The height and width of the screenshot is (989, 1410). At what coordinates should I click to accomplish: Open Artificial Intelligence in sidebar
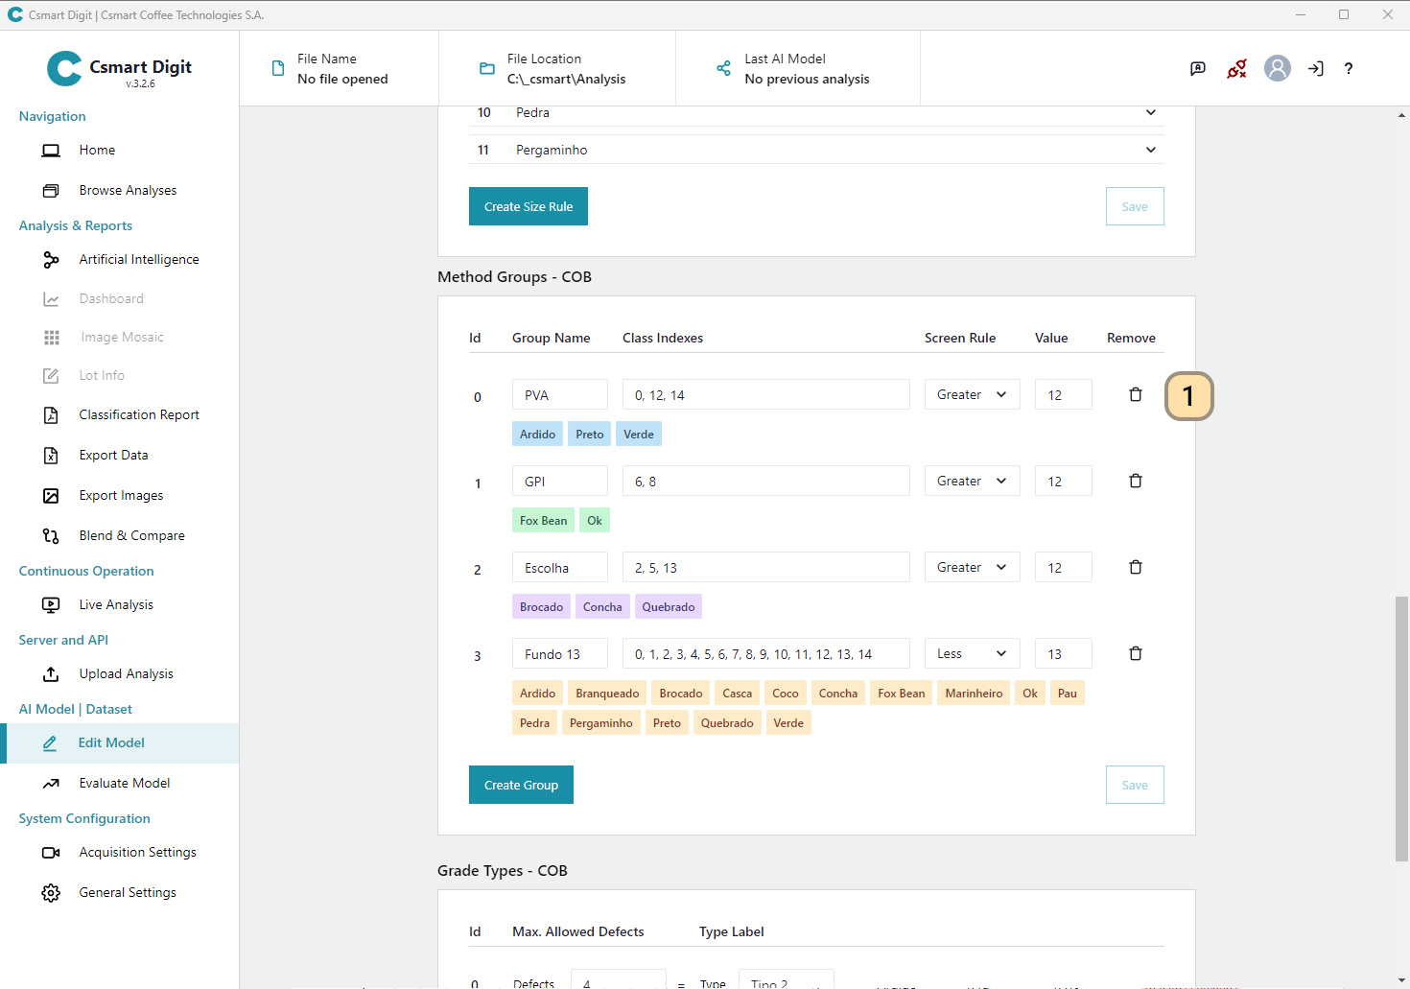[139, 259]
